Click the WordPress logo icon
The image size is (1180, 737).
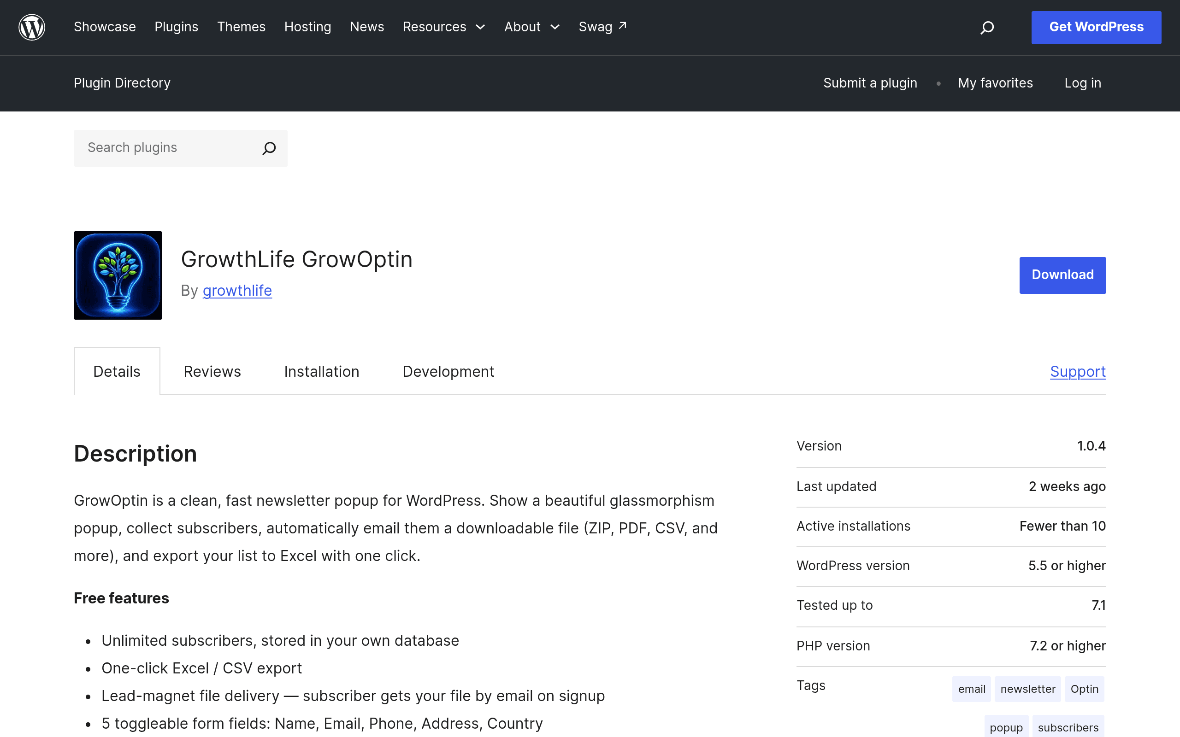tap(32, 27)
